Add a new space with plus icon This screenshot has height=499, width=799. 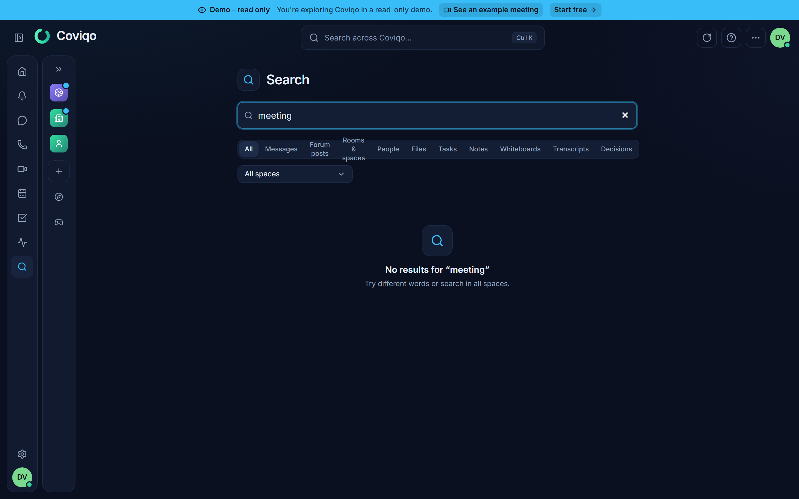59,171
